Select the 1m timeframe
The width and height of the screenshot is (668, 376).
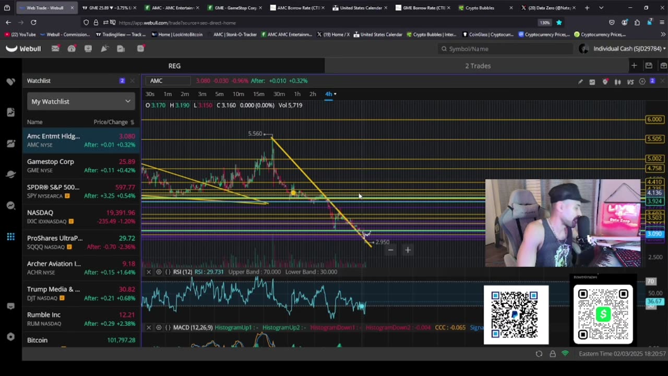click(168, 94)
